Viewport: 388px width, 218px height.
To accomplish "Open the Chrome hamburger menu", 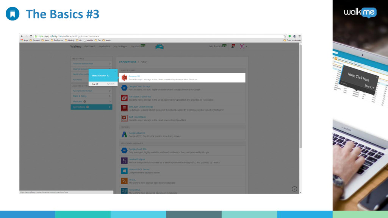I will click(299, 36).
